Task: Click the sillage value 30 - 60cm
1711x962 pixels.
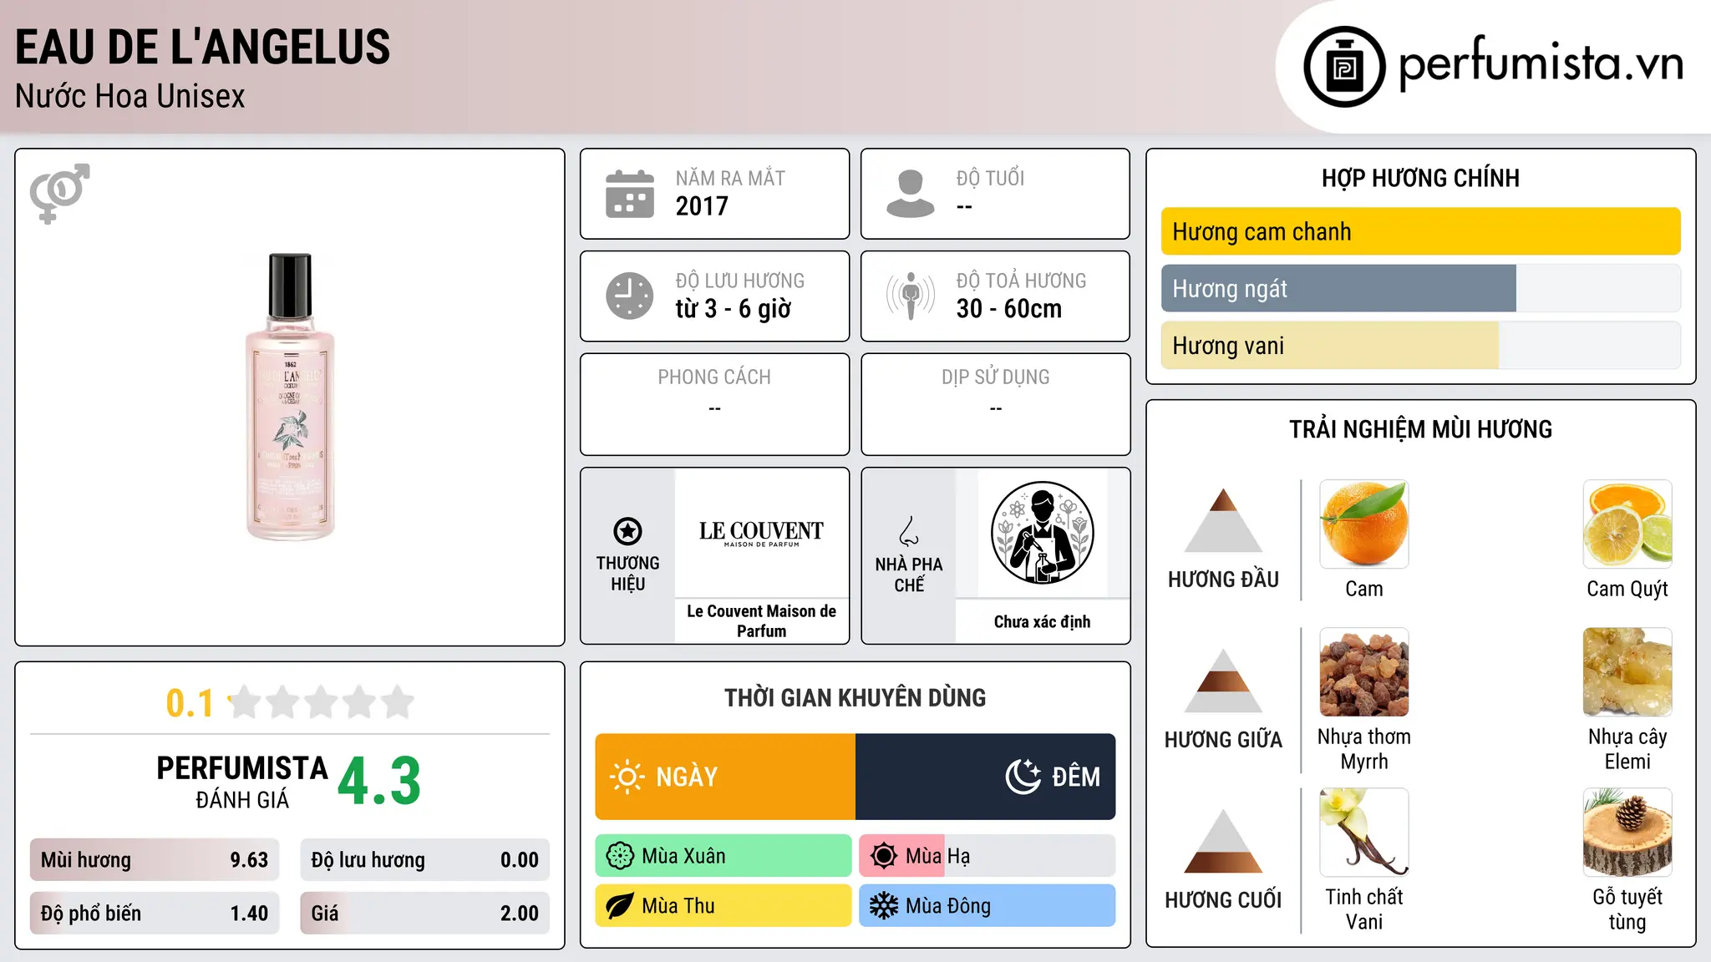Action: (x=1009, y=309)
